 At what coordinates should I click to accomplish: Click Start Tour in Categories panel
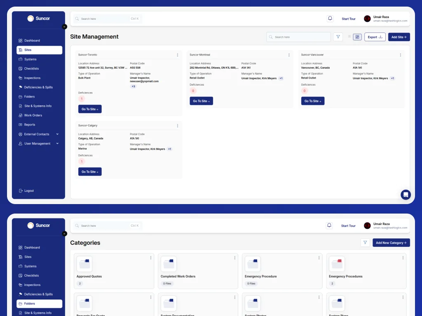(x=348, y=226)
